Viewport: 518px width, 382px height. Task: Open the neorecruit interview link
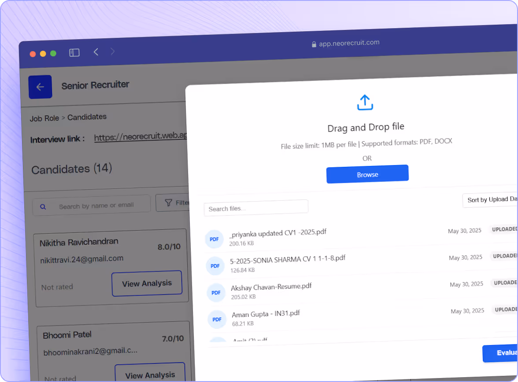click(141, 136)
